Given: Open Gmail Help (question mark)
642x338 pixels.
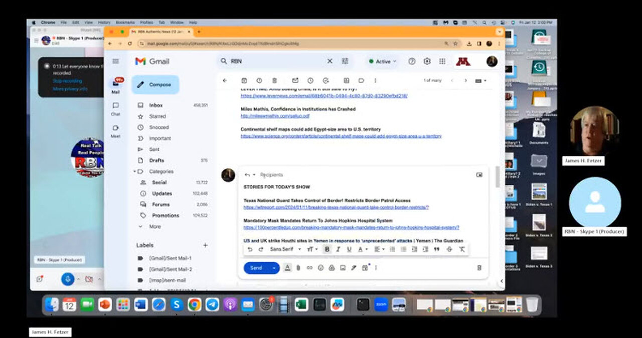Looking at the screenshot, I should click(x=412, y=61).
